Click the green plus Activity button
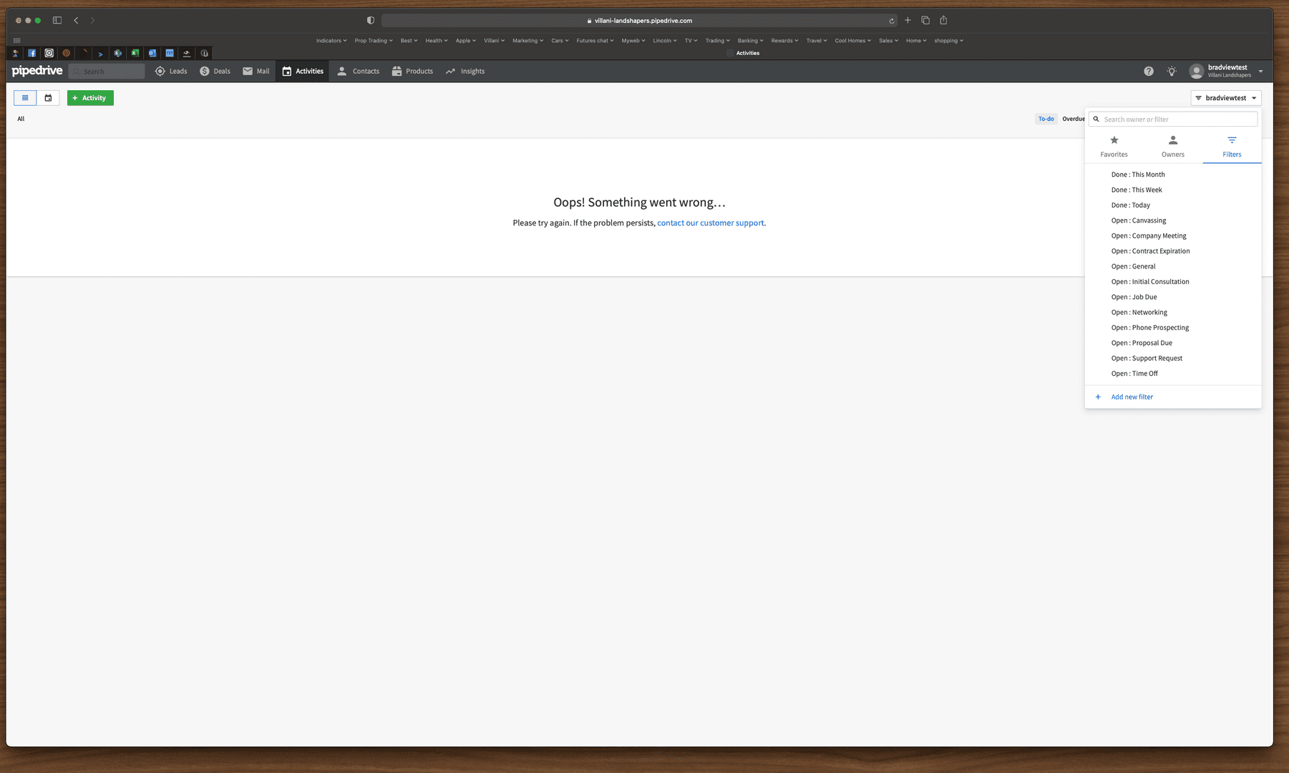The height and width of the screenshot is (773, 1289). tap(90, 98)
